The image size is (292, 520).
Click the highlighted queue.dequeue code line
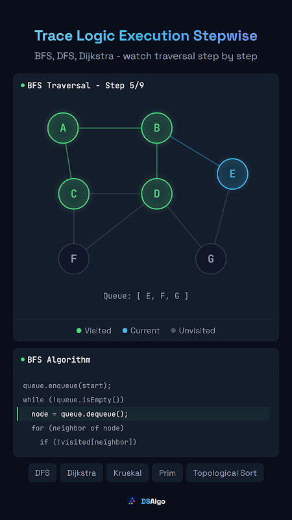pyautogui.click(x=143, y=414)
